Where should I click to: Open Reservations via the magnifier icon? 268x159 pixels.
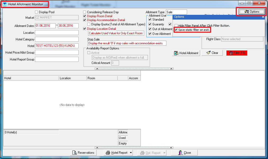click(x=74, y=153)
